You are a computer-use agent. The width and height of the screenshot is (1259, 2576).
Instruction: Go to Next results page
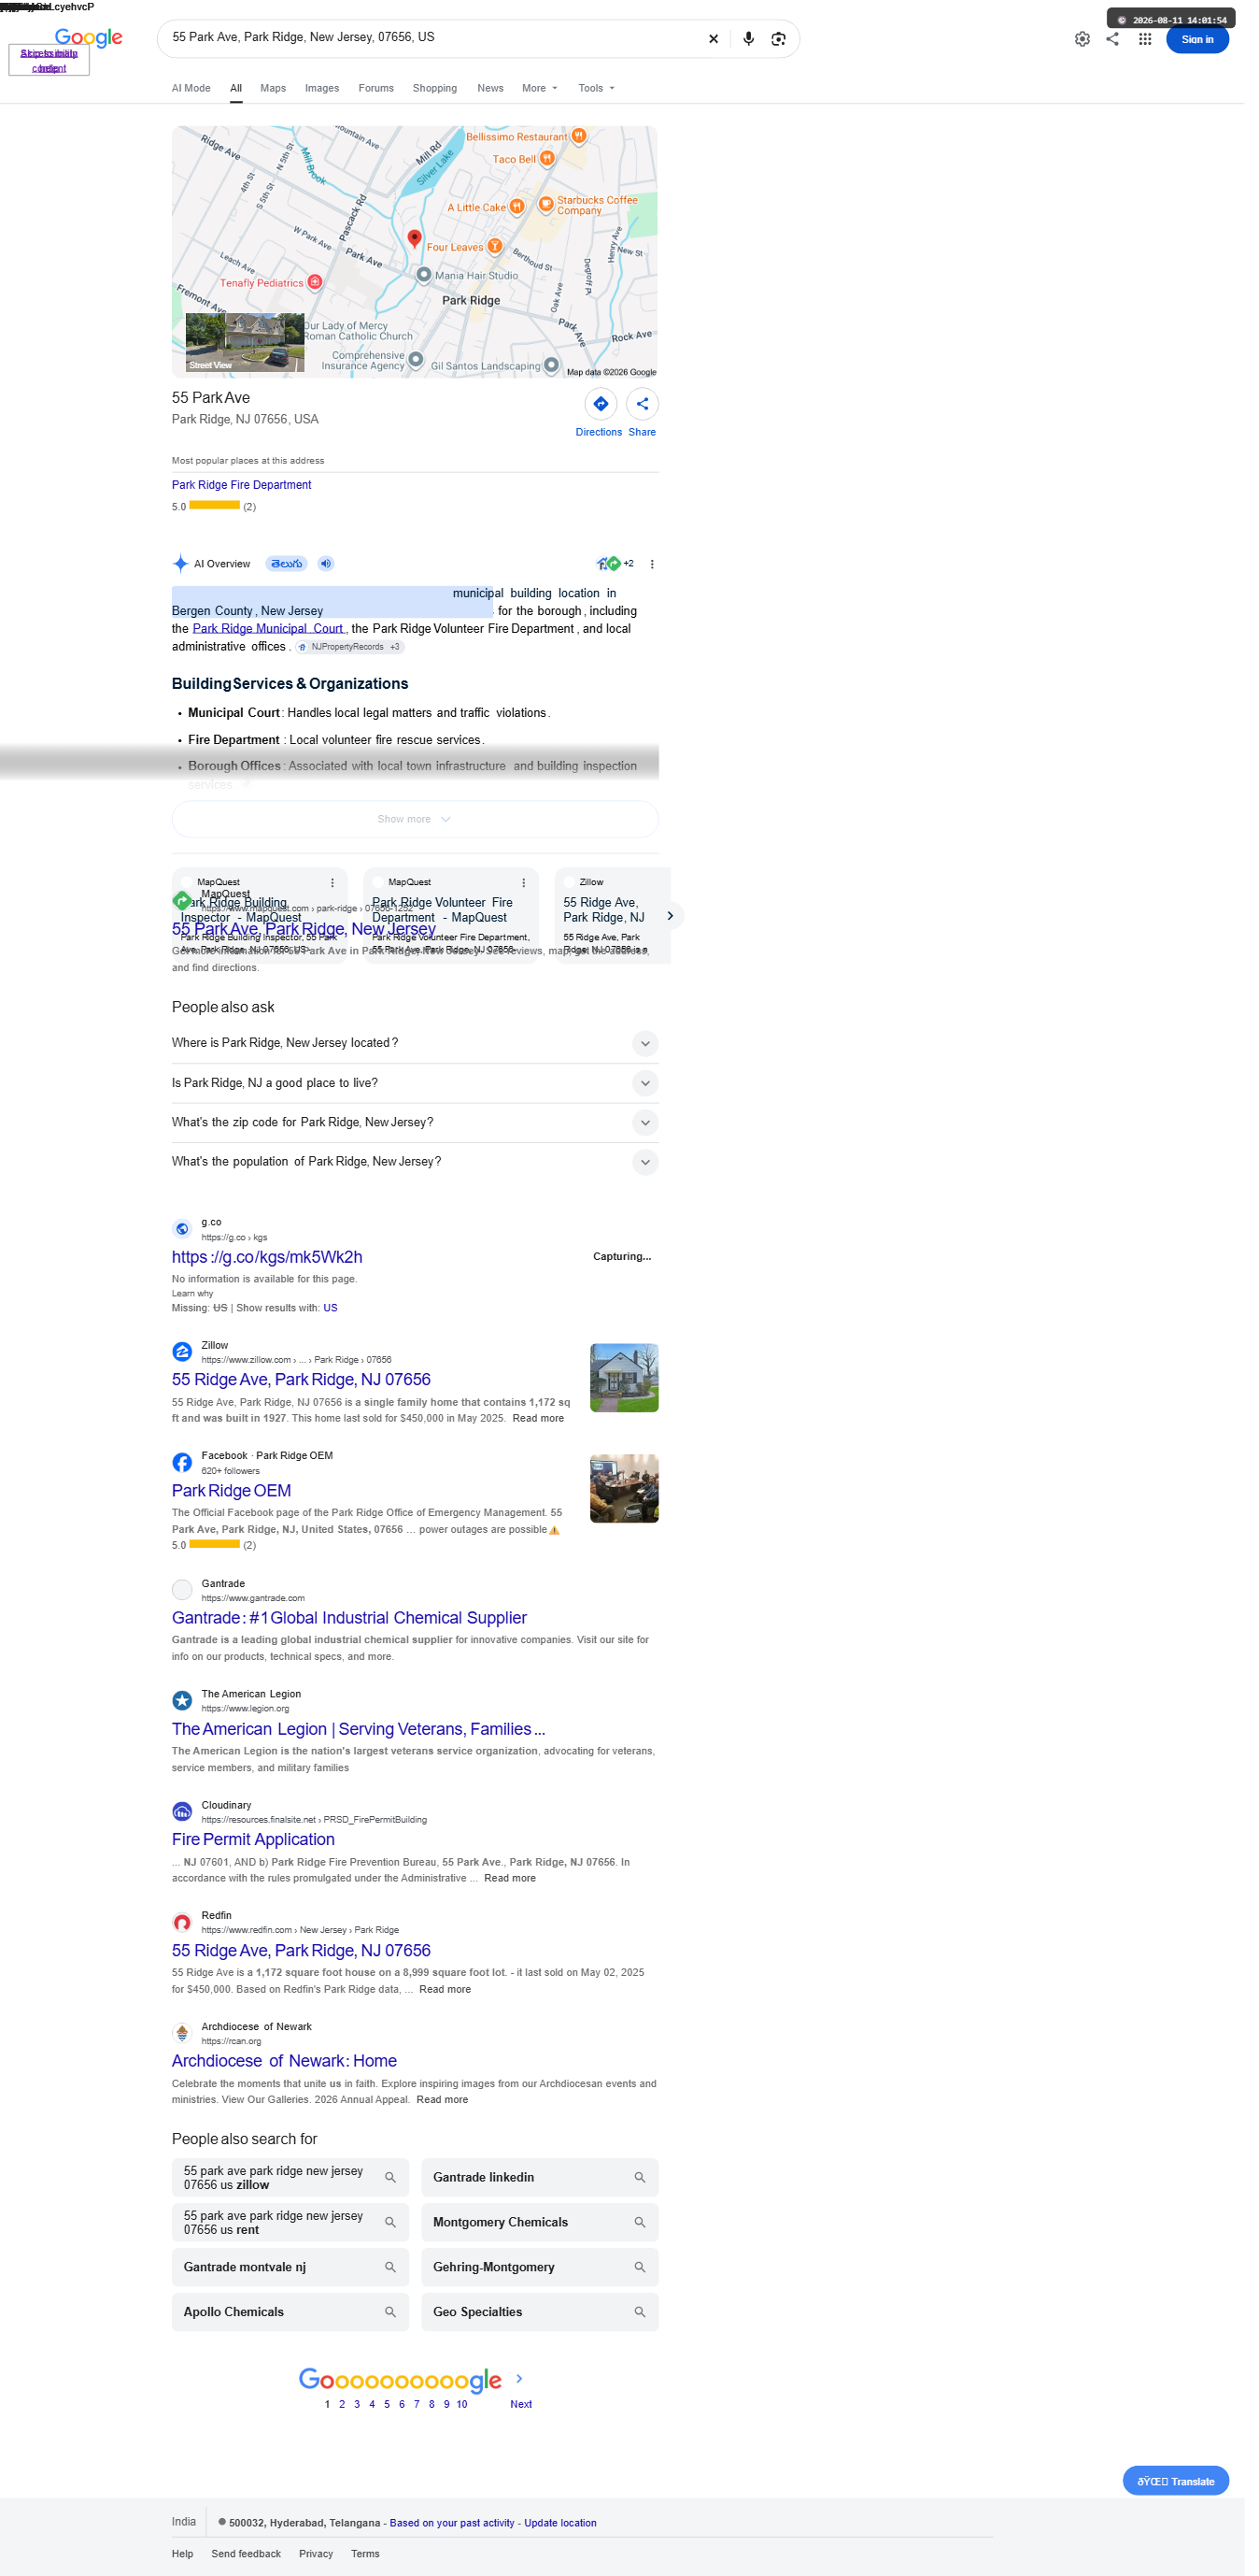(x=520, y=2404)
